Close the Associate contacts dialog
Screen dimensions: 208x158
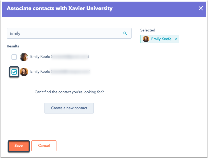[201, 8]
